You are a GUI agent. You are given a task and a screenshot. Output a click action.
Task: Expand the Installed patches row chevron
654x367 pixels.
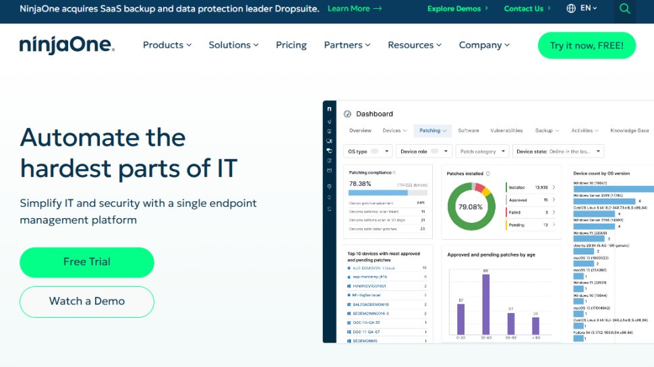click(x=554, y=187)
